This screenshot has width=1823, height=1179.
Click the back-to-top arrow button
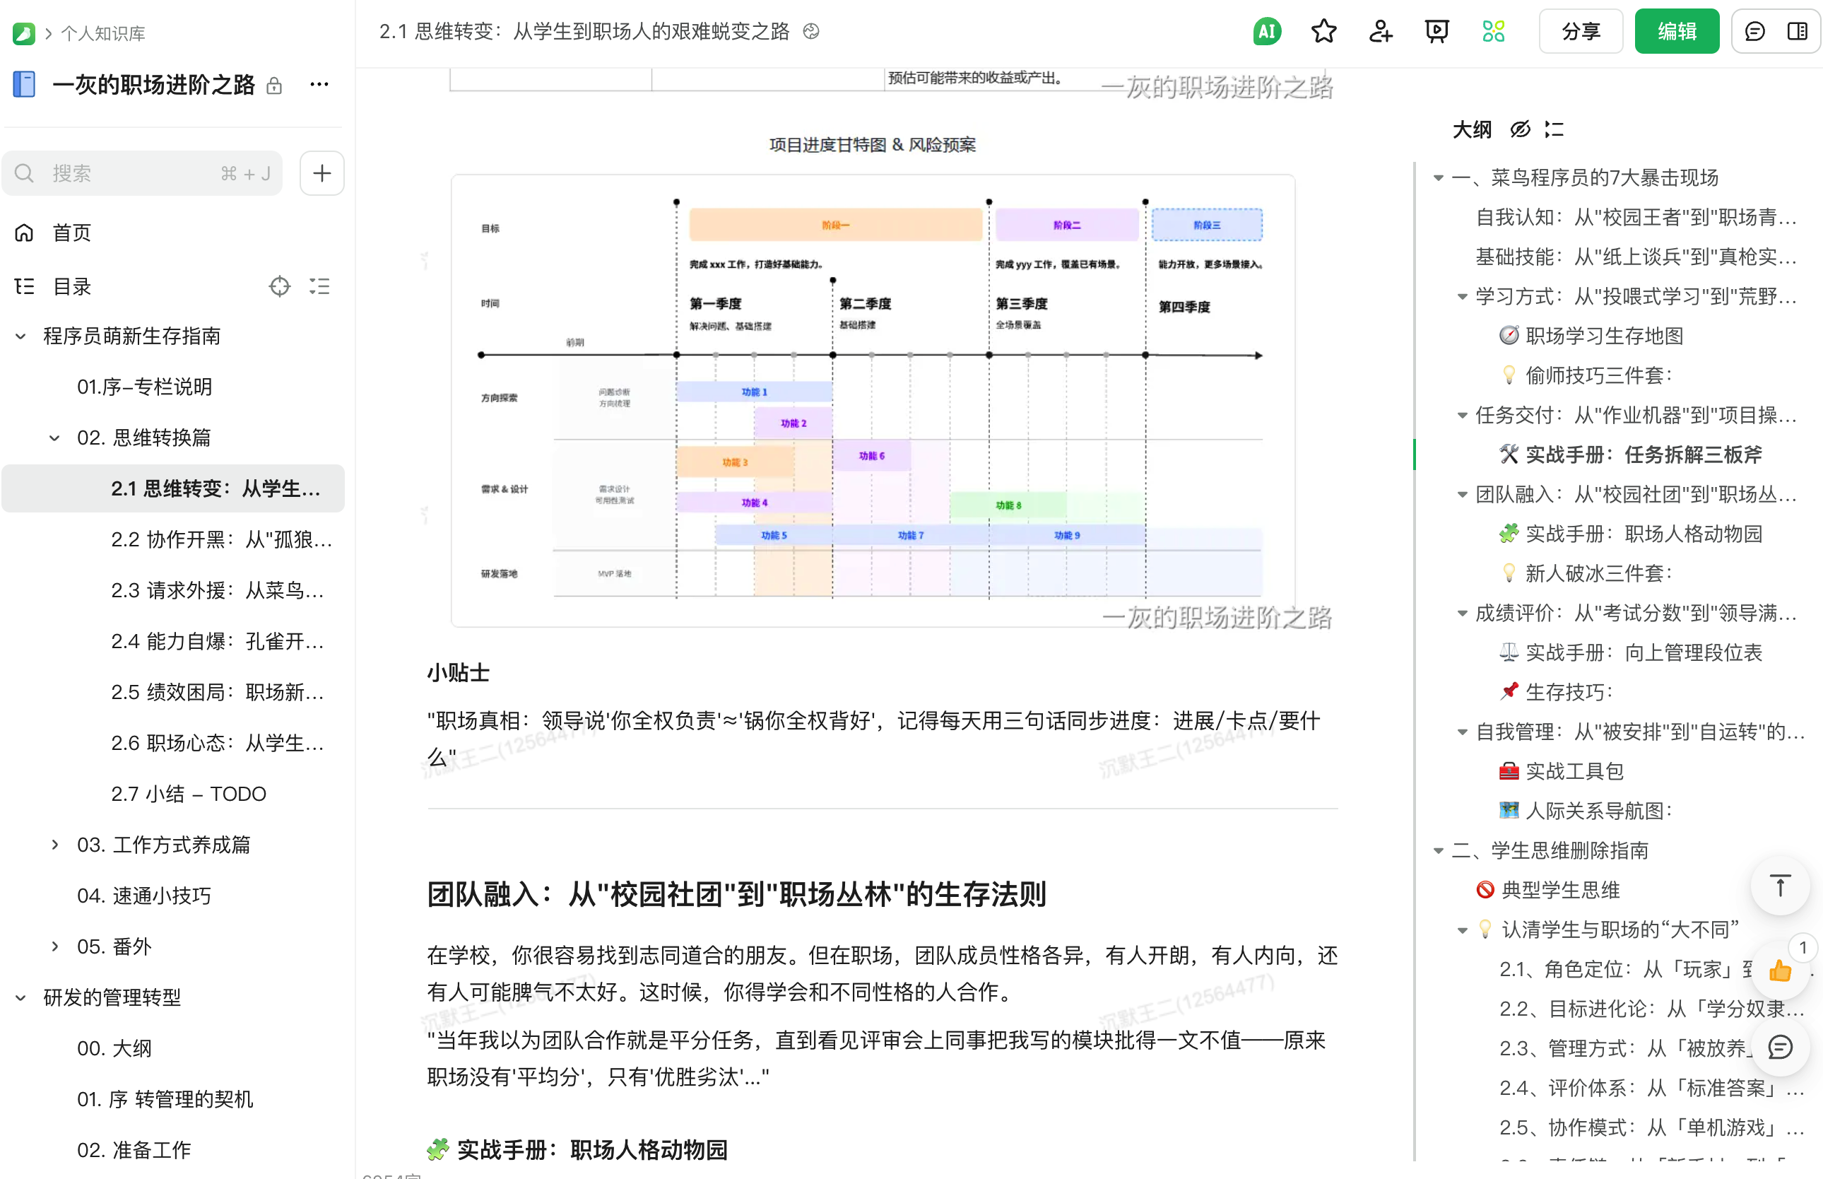(x=1779, y=886)
